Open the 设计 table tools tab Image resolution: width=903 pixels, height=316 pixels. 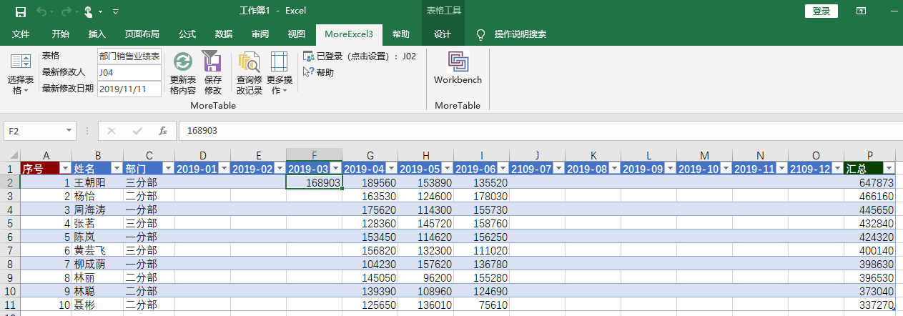coord(443,34)
